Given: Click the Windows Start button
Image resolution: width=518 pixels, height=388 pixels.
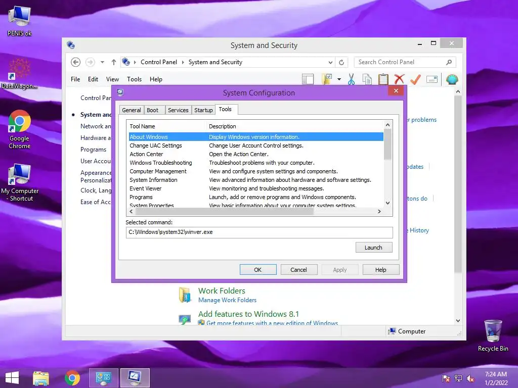Looking at the screenshot, I should click(x=12, y=378).
